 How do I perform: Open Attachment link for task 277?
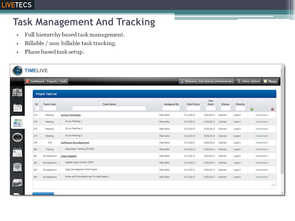[262, 136]
